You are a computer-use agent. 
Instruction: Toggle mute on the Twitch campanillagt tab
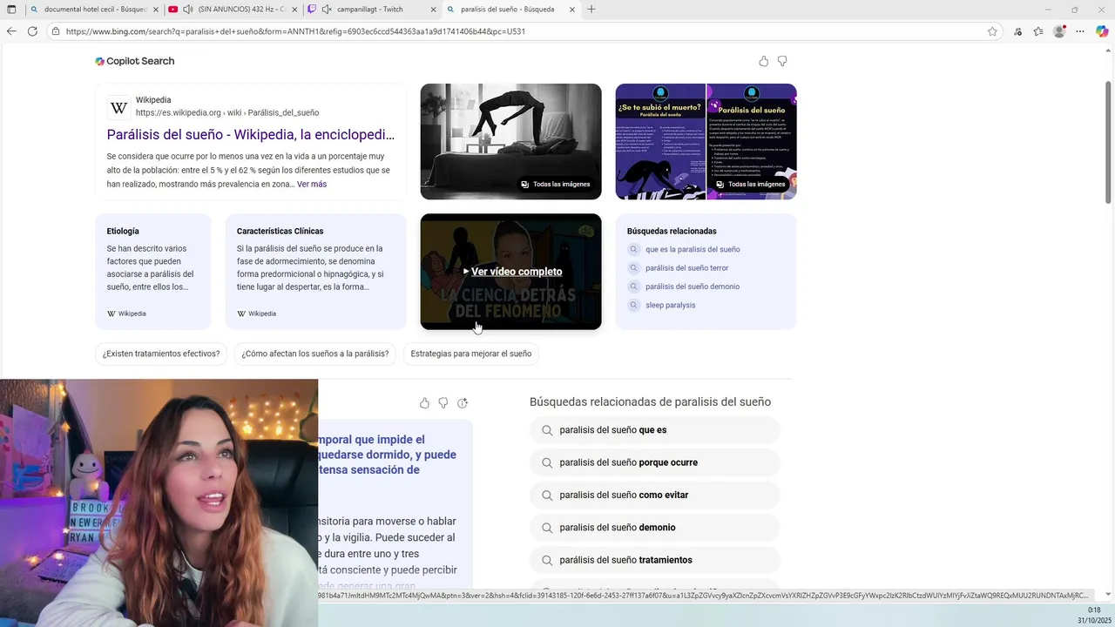(326, 10)
